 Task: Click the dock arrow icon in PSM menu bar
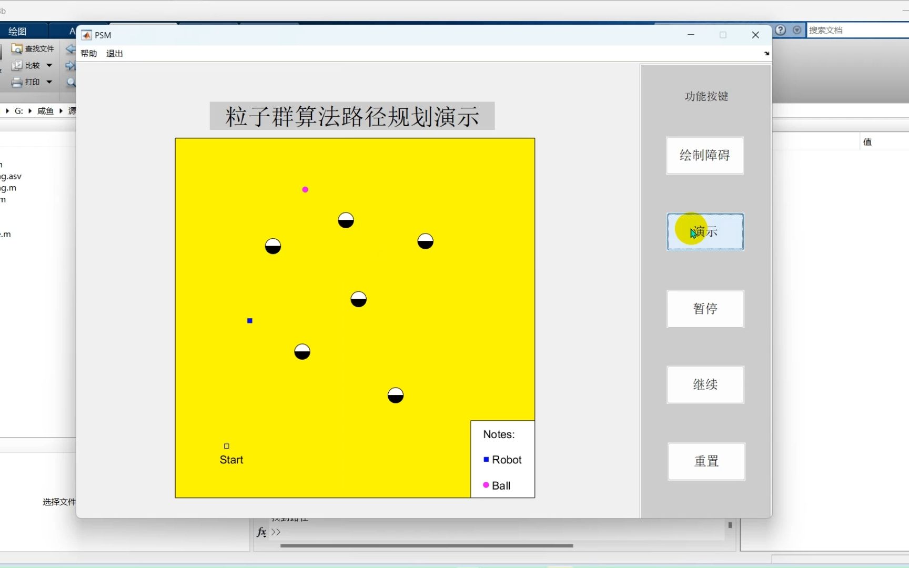tap(766, 54)
